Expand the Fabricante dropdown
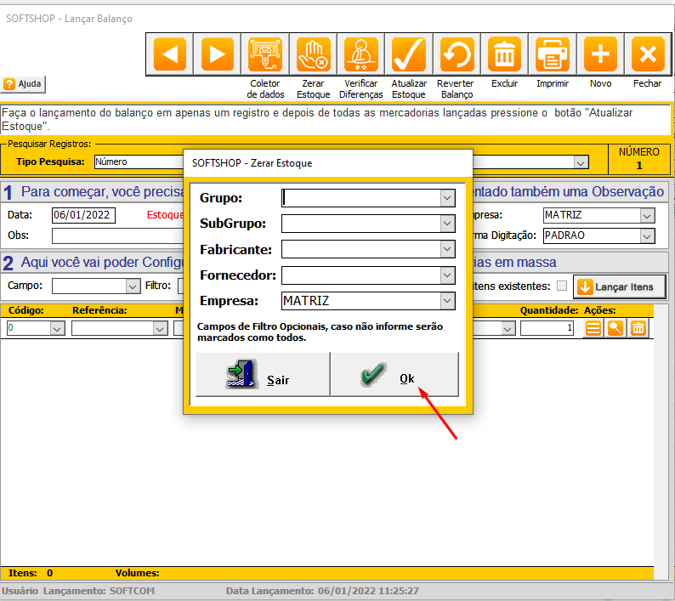 (447, 250)
